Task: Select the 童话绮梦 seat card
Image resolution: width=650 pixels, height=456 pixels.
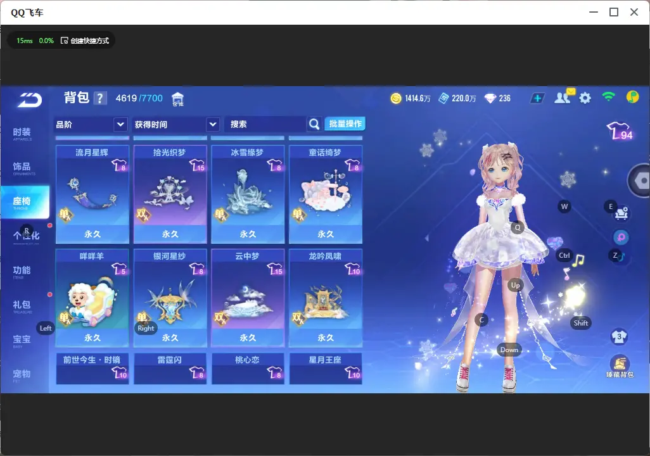Action: pyautogui.click(x=326, y=194)
